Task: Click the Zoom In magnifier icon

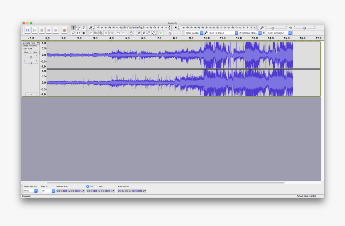Action: coord(139,33)
